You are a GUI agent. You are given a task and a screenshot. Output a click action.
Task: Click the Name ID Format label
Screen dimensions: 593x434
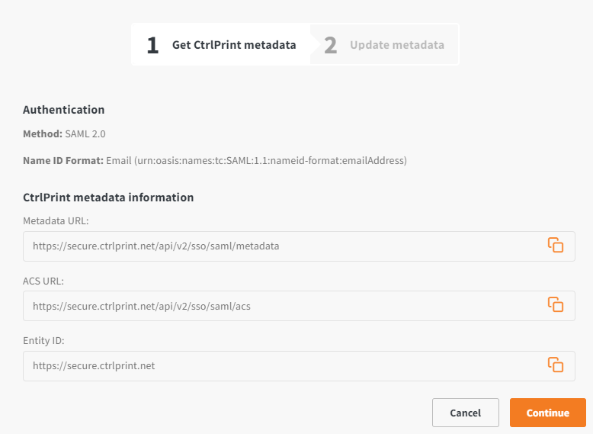[63, 160]
